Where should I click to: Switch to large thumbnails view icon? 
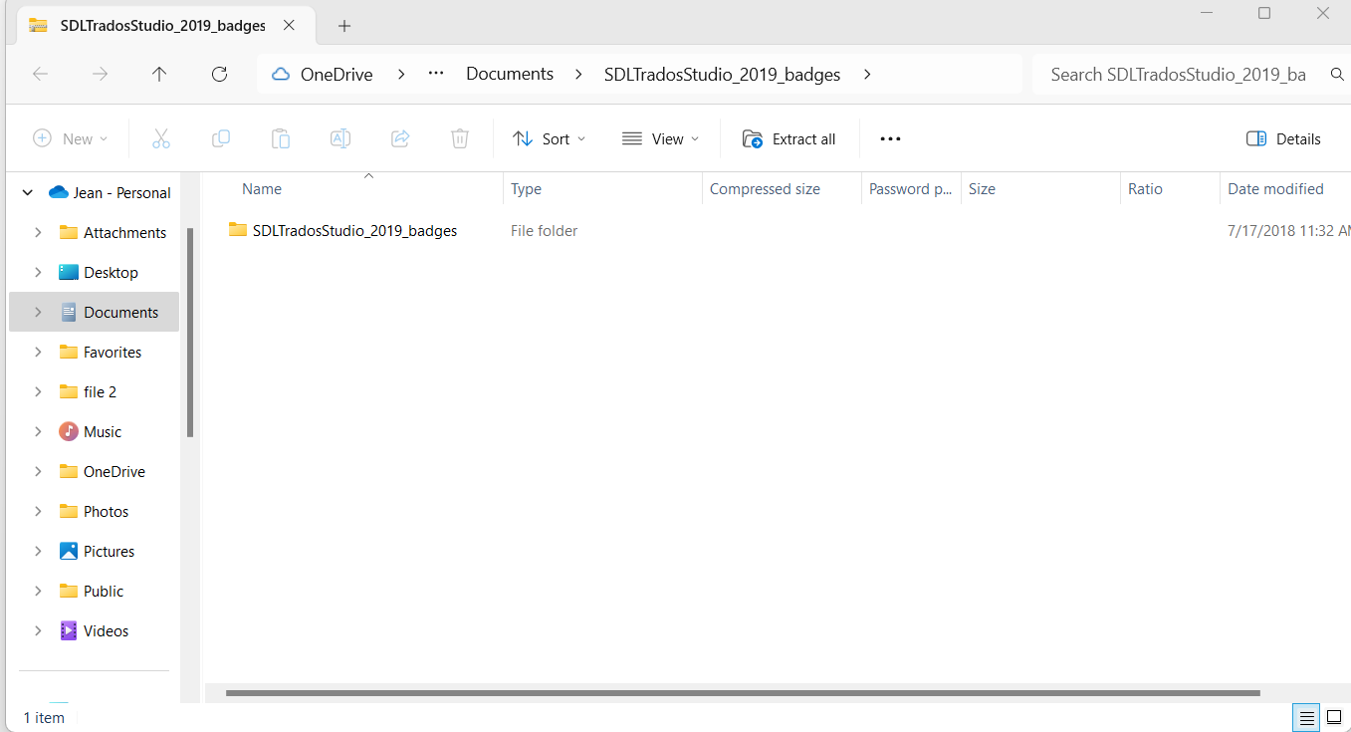tap(1334, 717)
